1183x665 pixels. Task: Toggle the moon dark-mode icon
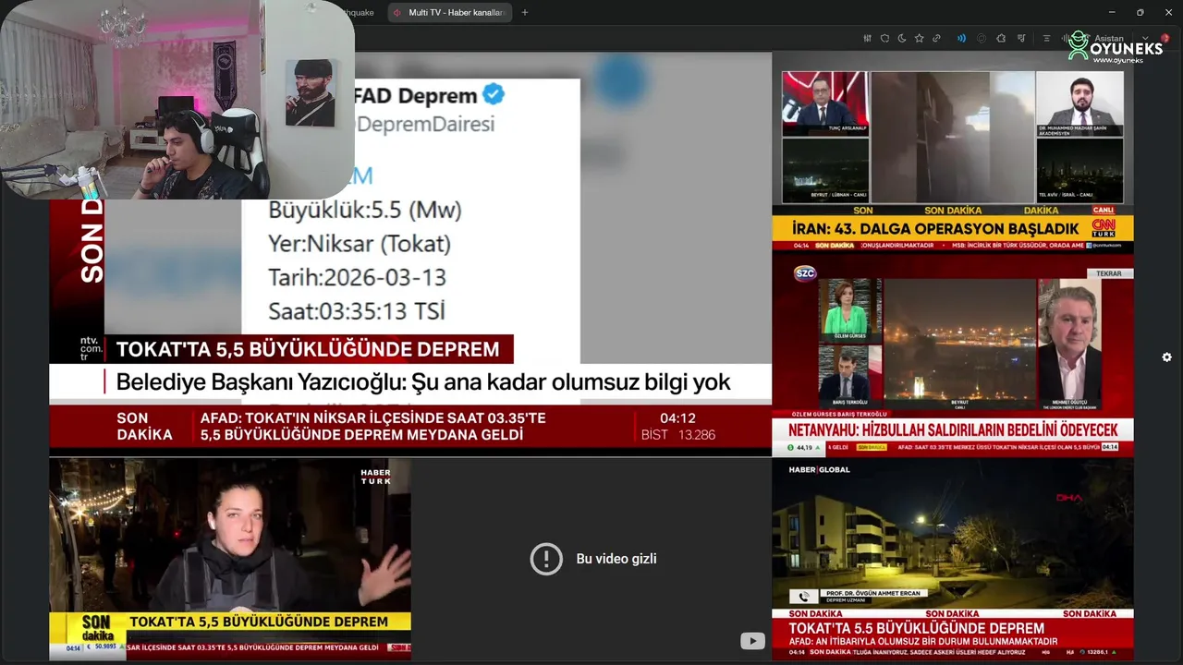point(902,38)
